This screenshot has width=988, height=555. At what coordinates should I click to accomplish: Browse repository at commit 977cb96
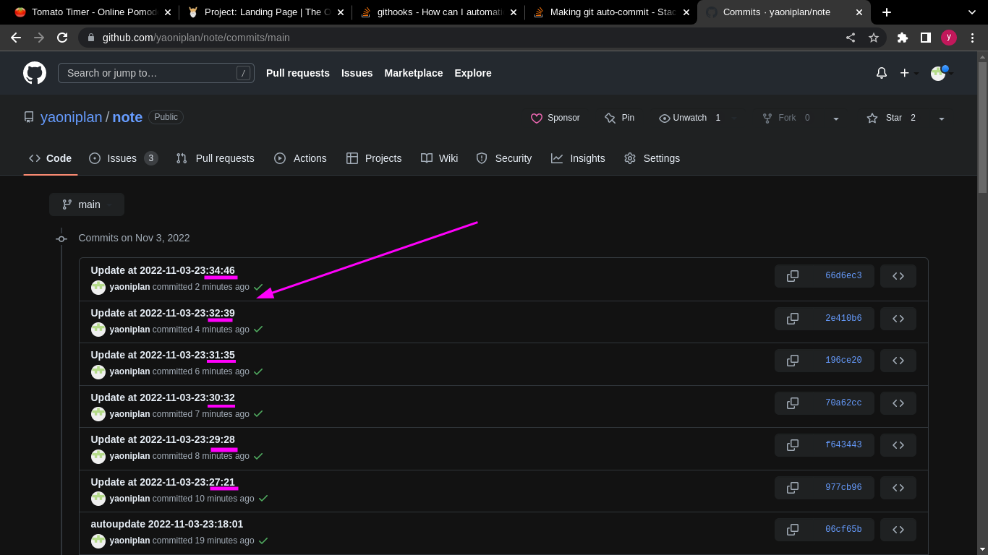click(898, 488)
